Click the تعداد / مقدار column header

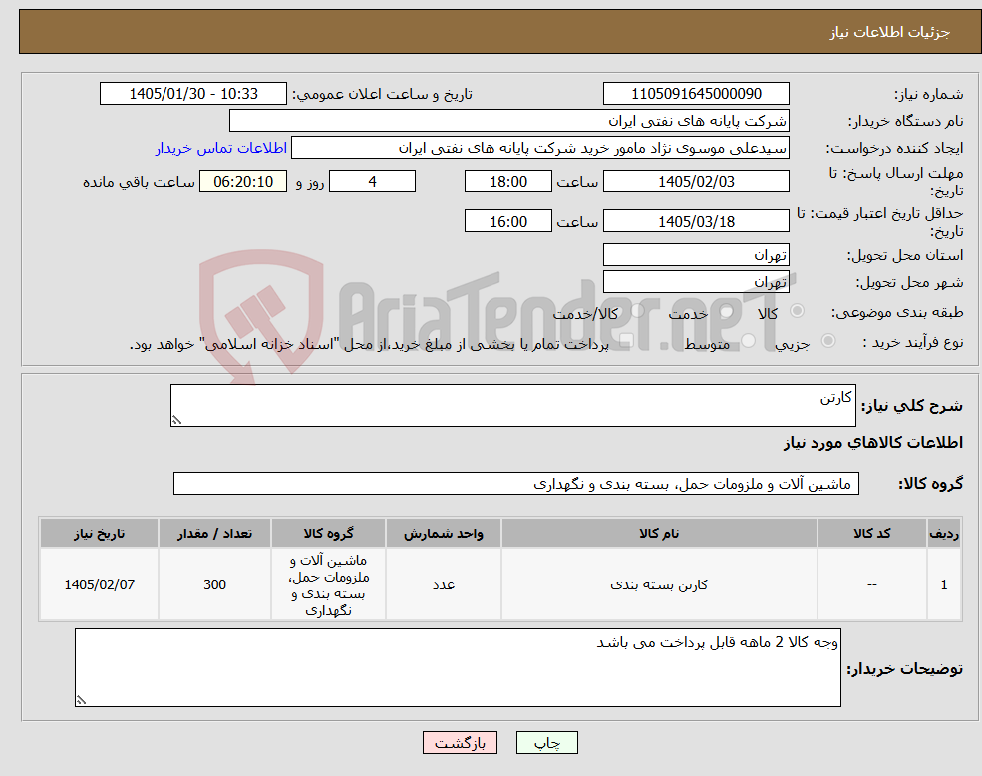pos(214,534)
